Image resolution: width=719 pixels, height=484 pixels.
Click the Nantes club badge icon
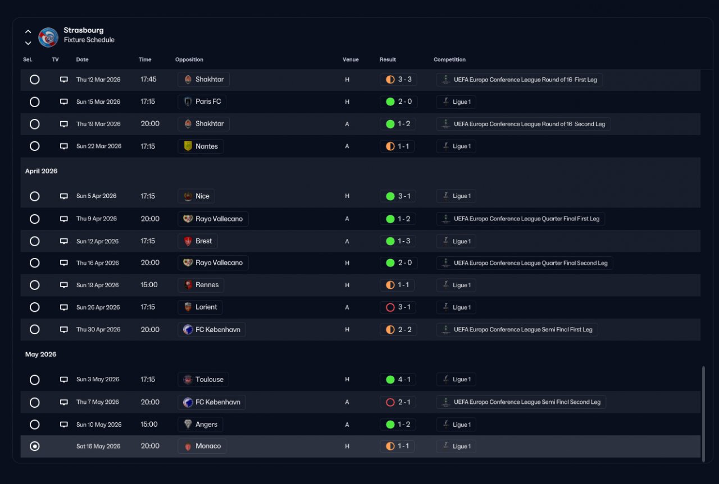point(188,146)
